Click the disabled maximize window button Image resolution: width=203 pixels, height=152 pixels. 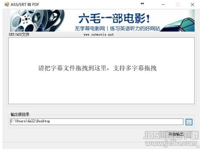(178, 5)
